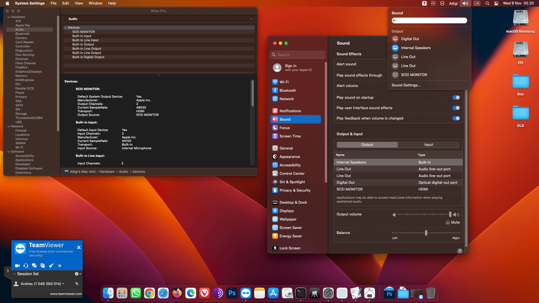Check the Mute checkbox
The width and height of the screenshot is (539, 303).
448,222
